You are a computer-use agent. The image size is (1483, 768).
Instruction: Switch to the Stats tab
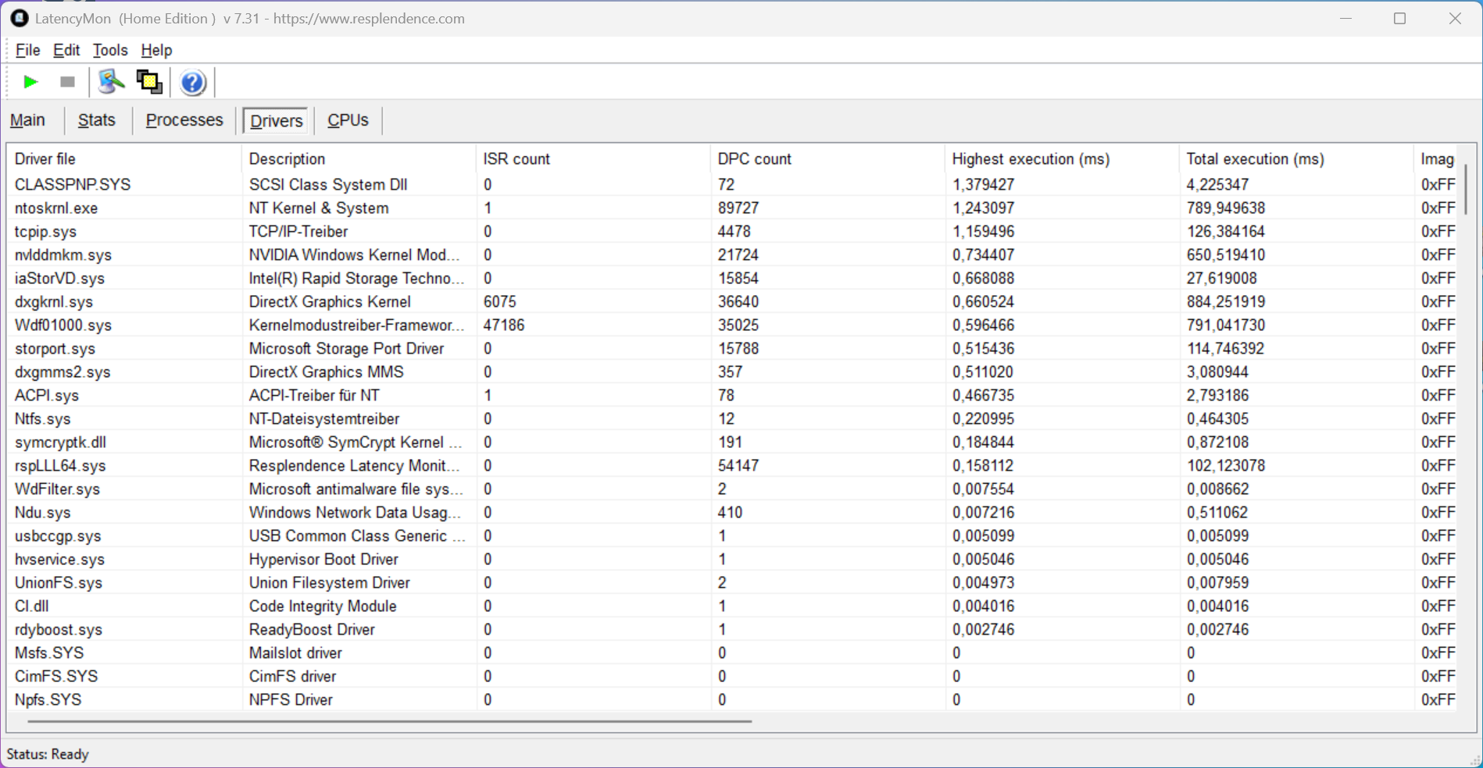97,120
